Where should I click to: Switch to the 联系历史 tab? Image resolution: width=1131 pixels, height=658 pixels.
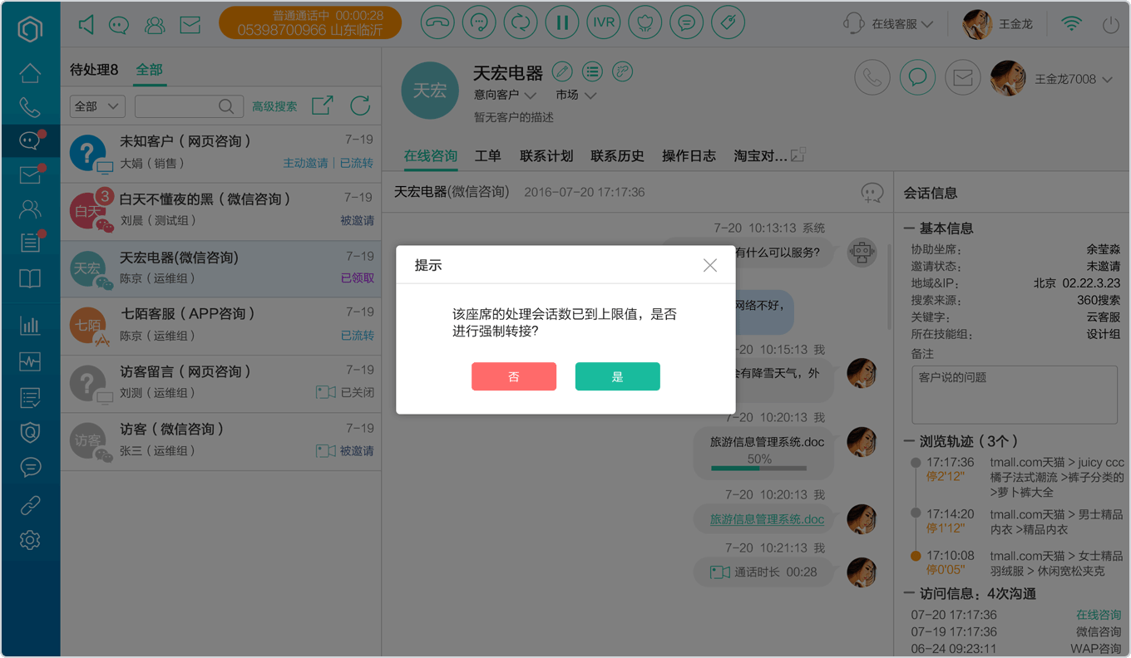(x=617, y=156)
